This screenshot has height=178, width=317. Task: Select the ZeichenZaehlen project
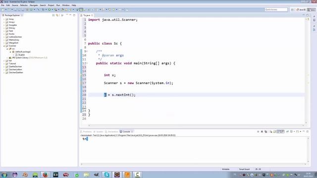coord(16,73)
